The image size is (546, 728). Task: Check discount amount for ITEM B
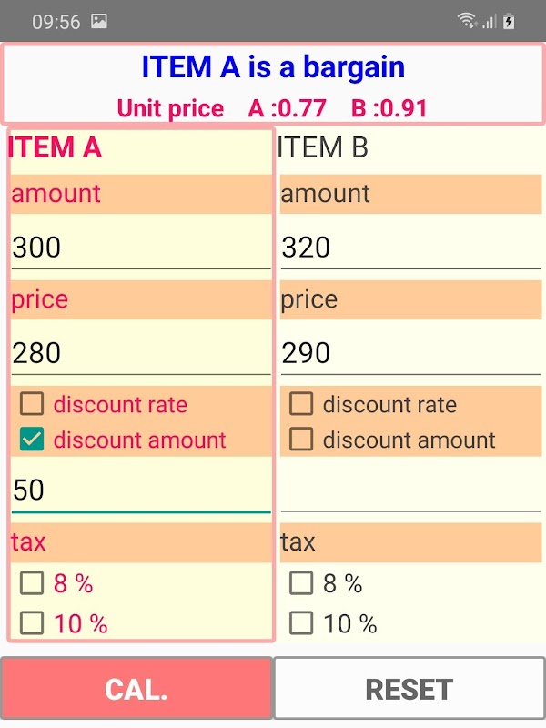tap(301, 440)
